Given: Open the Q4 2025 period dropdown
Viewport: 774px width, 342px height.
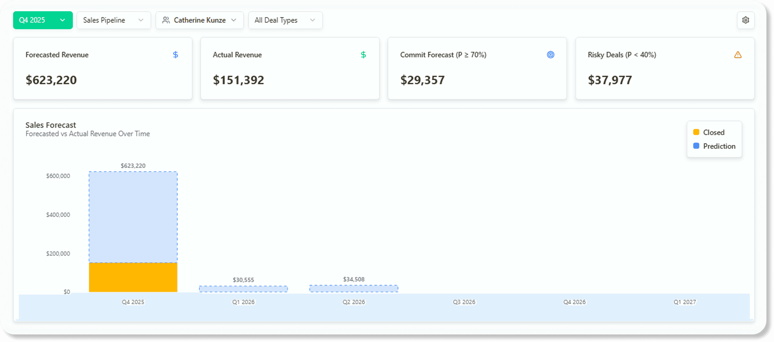Looking at the screenshot, I should (43, 20).
